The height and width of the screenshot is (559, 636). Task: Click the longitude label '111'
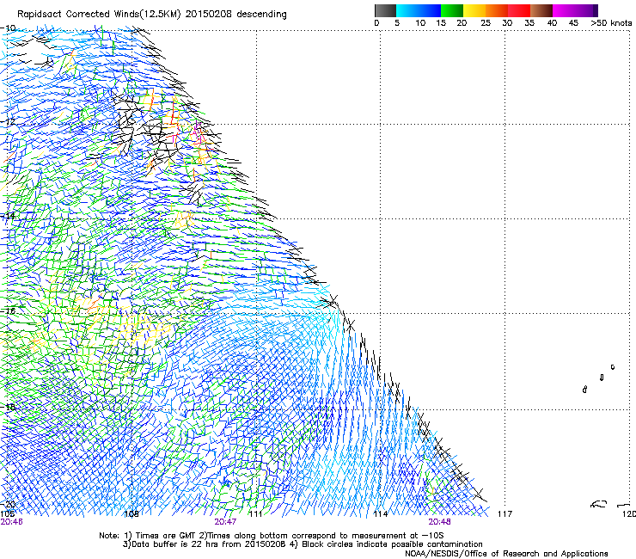tap(255, 514)
